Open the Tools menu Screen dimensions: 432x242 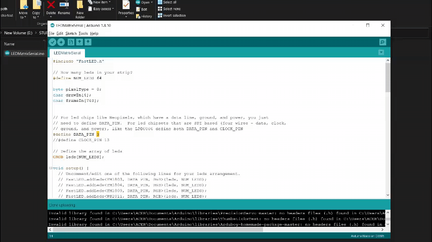(83, 33)
